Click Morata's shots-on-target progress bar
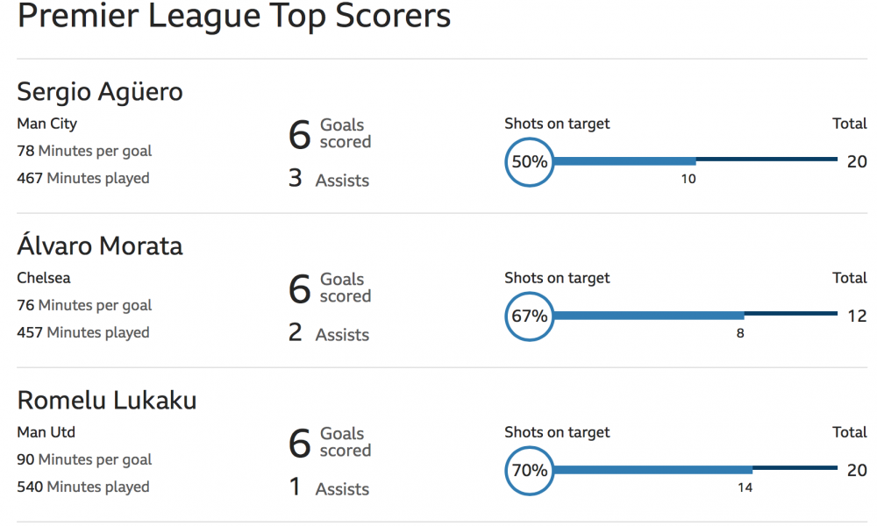Viewport: 877px width, 526px height. click(695, 316)
